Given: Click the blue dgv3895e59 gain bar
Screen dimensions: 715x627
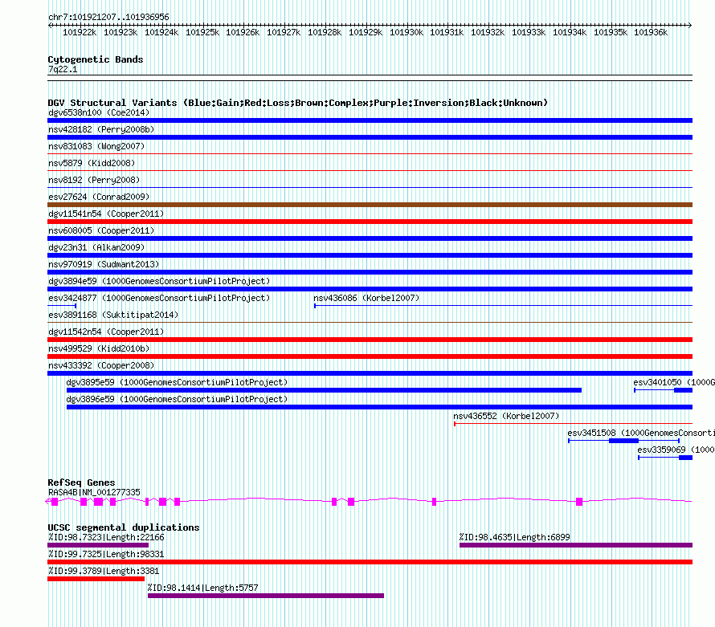Looking at the screenshot, I should (325, 390).
